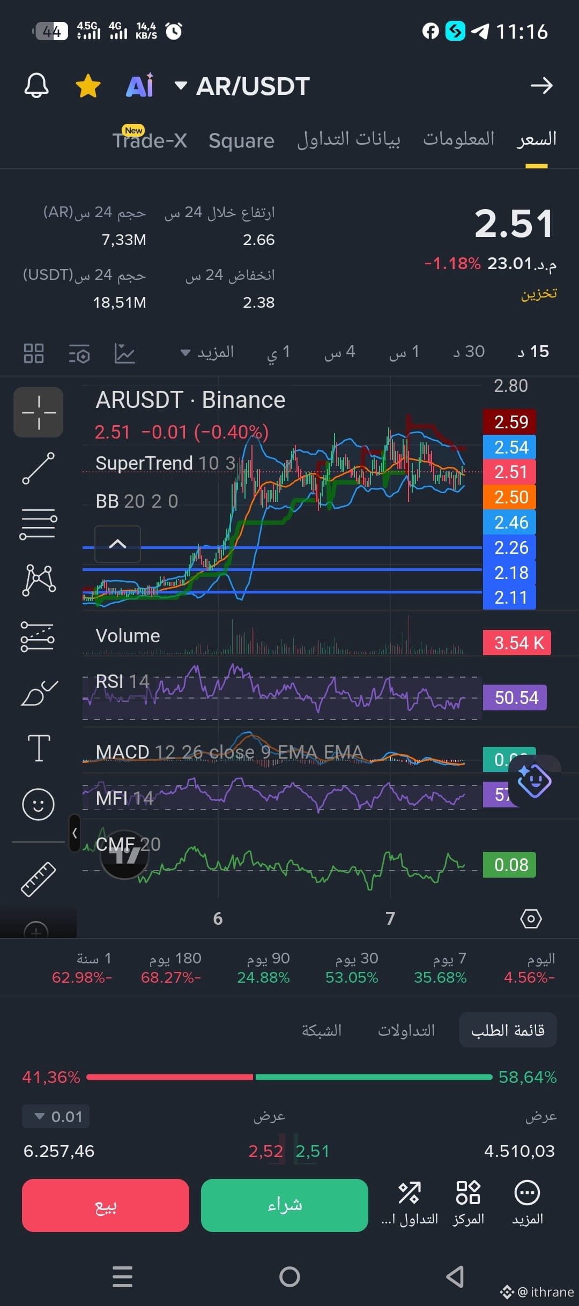The image size is (579, 1306).
Task: Select the 180 يوم performance period
Action: pyautogui.click(x=171, y=968)
